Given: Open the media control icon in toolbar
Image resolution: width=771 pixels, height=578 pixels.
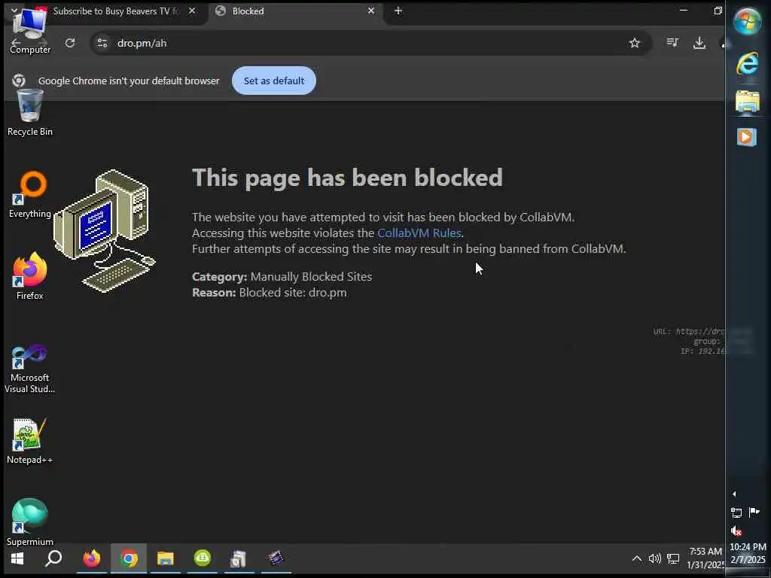Looking at the screenshot, I should 672,43.
